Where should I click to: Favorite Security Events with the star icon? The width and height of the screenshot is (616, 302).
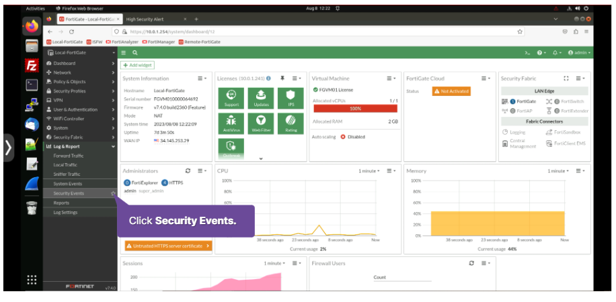[x=113, y=193]
